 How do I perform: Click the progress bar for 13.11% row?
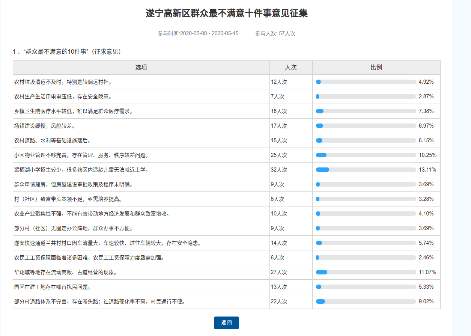click(366, 170)
